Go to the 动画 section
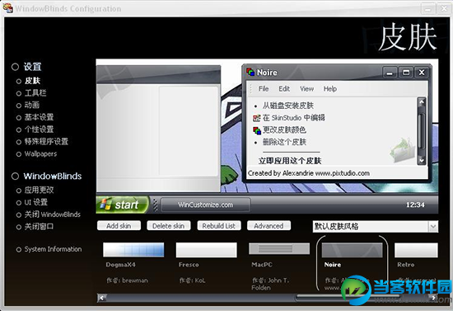Screen dimensions: 453x311 coord(32,105)
